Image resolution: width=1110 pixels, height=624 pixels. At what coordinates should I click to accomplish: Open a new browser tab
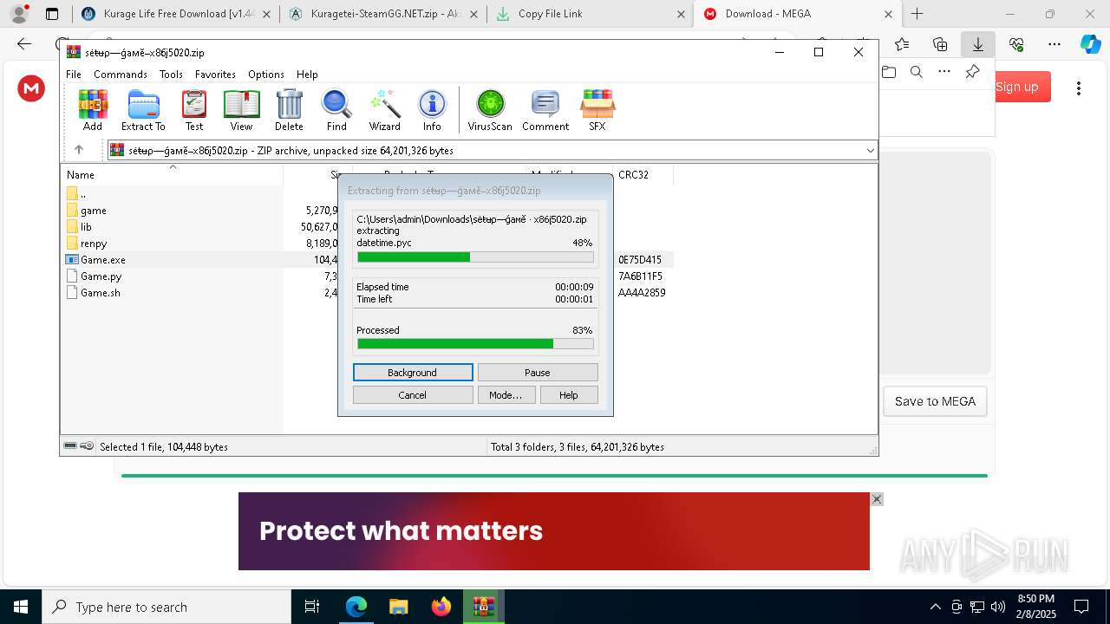coord(917,14)
